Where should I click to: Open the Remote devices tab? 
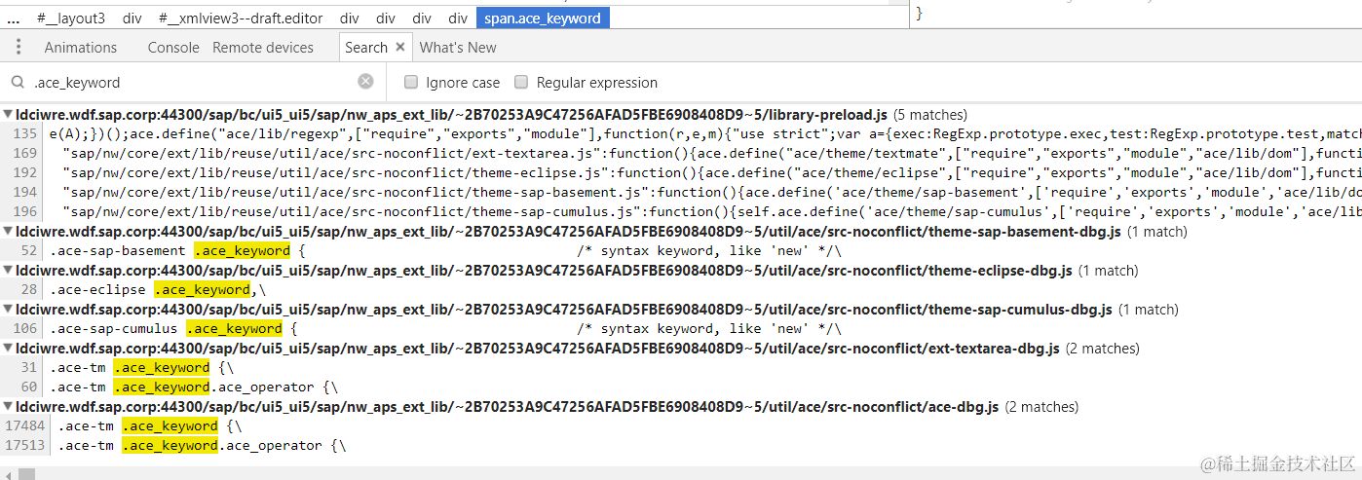(x=263, y=48)
